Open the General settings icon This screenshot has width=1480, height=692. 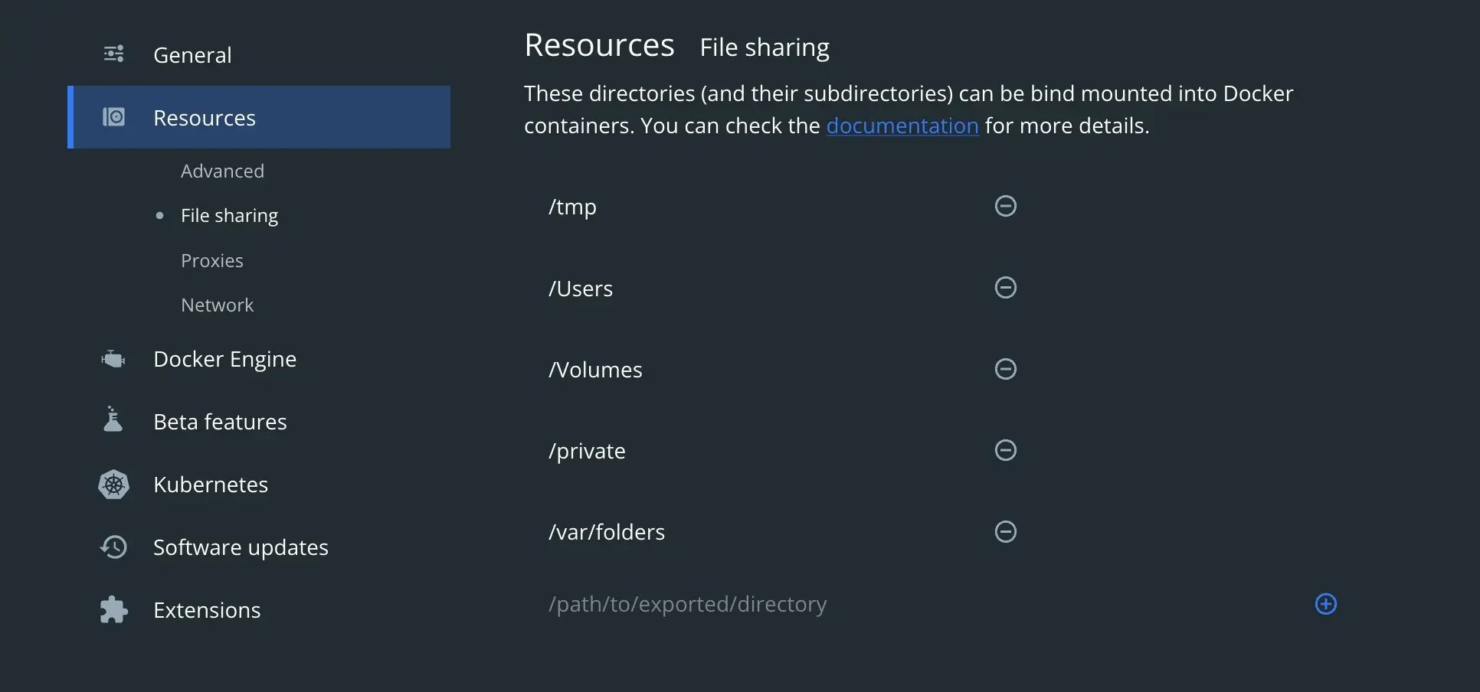click(x=113, y=54)
